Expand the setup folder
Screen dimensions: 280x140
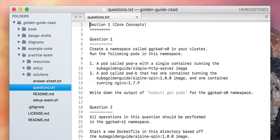click(x=24, y=68)
